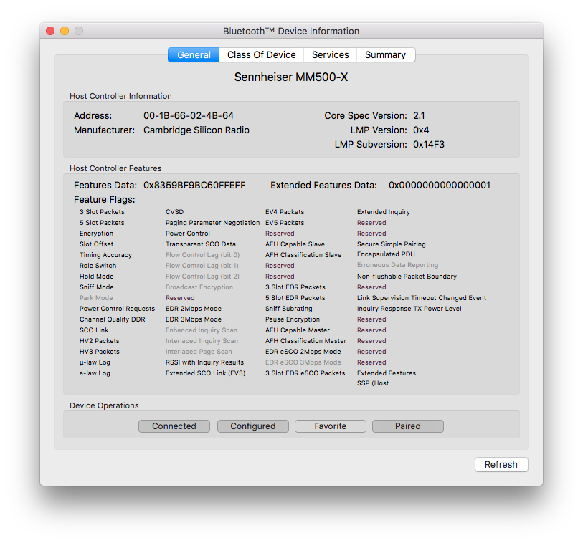Click the Slot Offset flag
583x543 pixels.
coord(96,244)
